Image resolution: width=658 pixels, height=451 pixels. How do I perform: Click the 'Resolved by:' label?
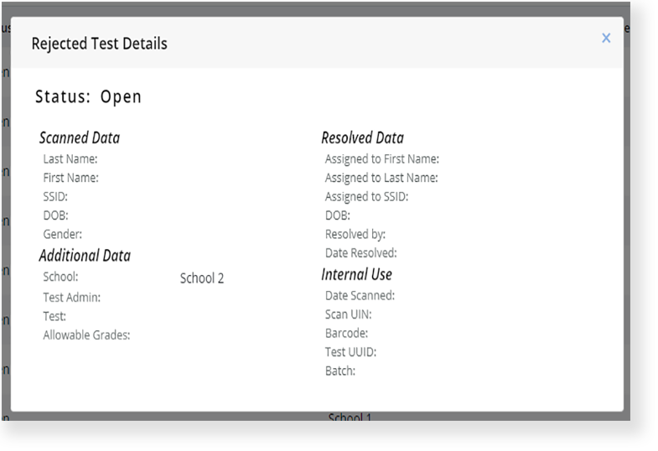355,235
